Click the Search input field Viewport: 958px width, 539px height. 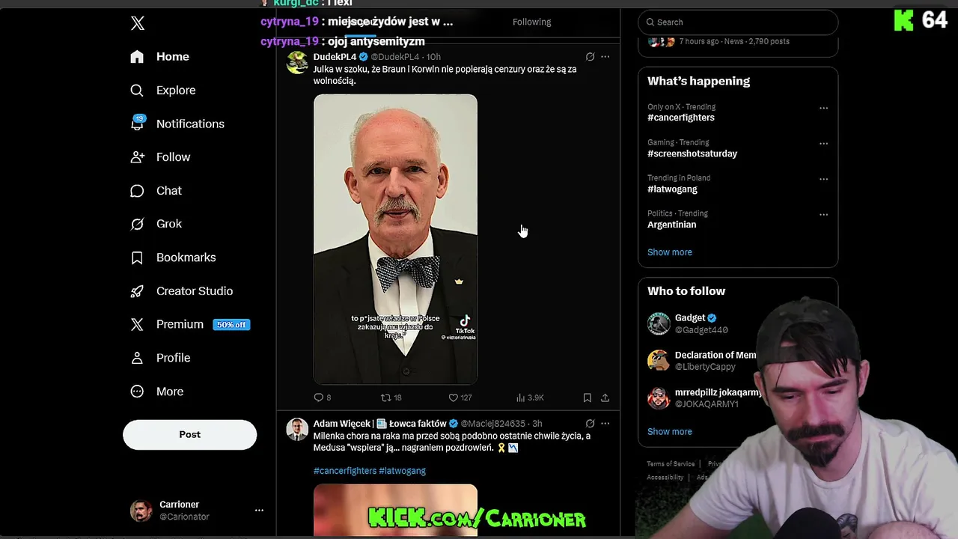tap(738, 22)
